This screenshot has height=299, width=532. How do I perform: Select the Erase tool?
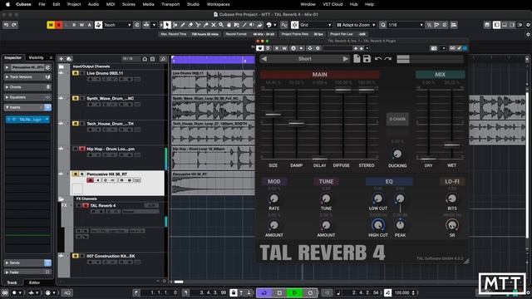coord(190,25)
